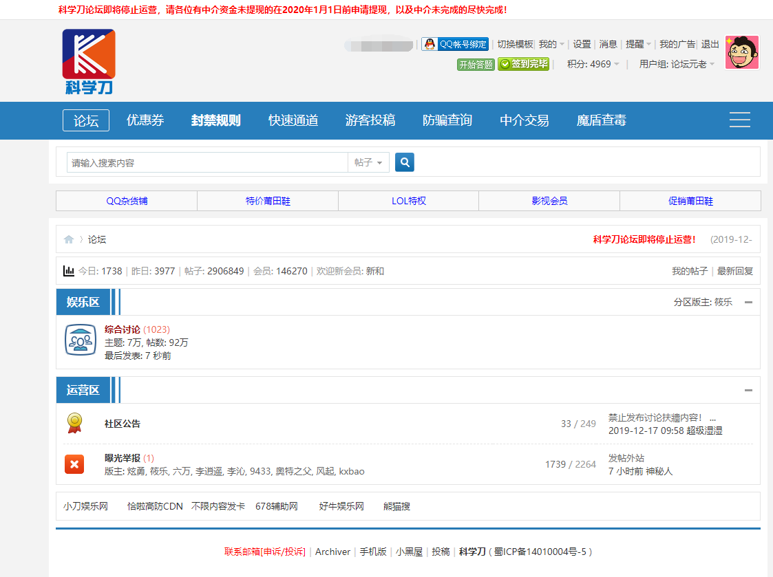The height and width of the screenshot is (577, 773).
Task: Open the 特价莆田鞋 link
Action: pyautogui.click(x=268, y=201)
